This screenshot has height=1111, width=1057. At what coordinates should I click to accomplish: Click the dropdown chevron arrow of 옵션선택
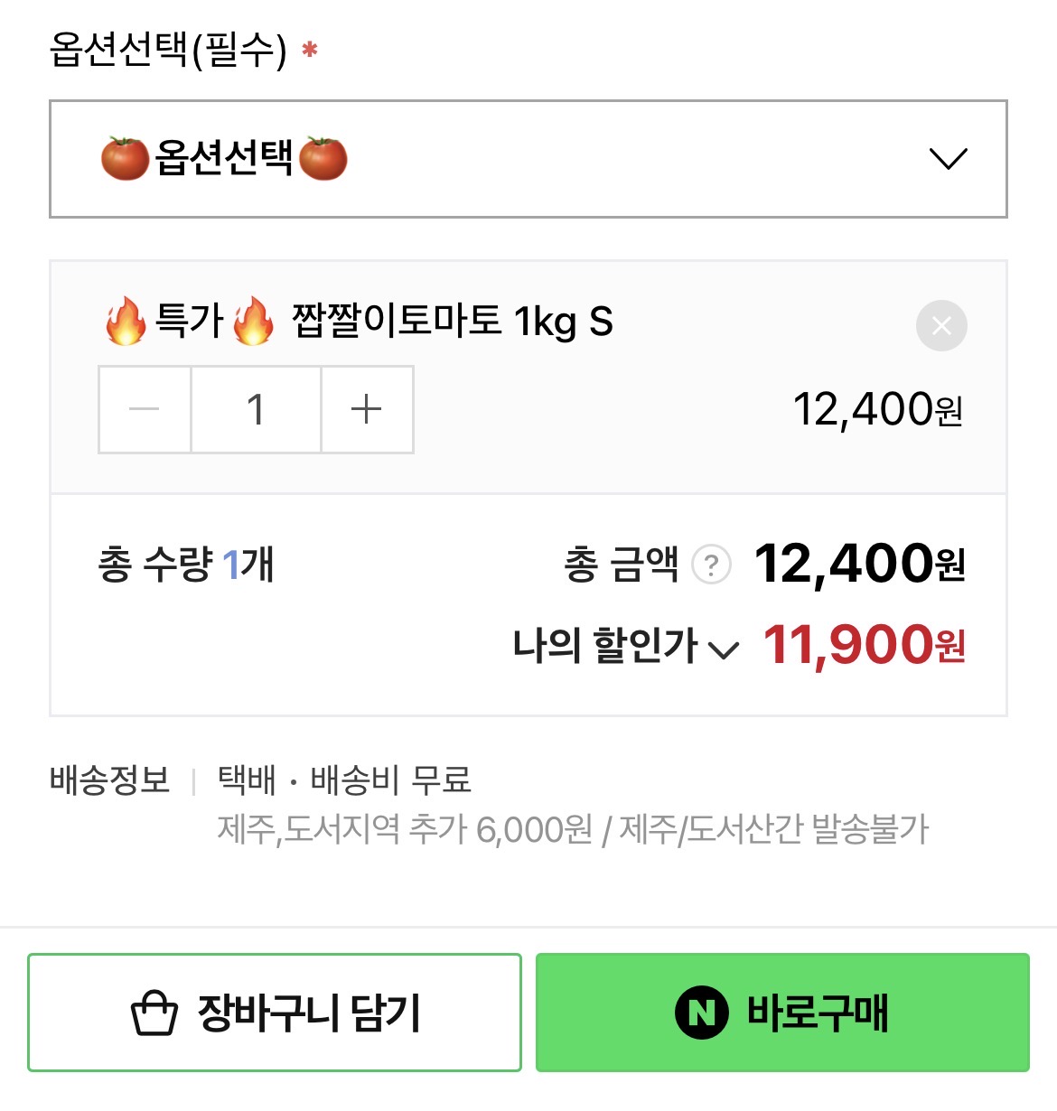(x=948, y=159)
